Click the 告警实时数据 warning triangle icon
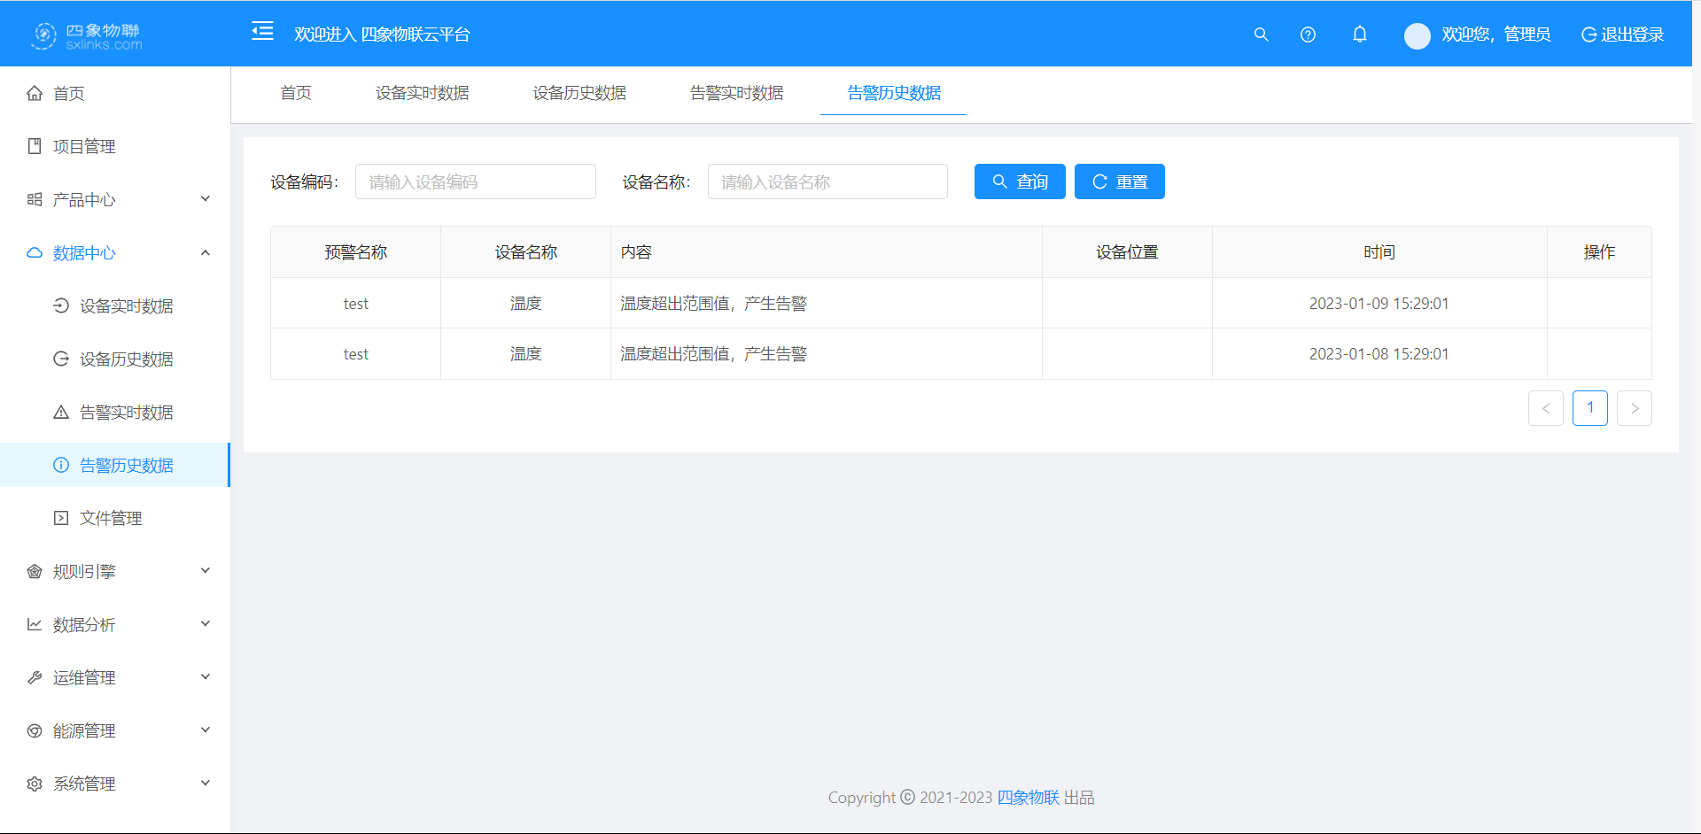1701x834 pixels. [60, 412]
